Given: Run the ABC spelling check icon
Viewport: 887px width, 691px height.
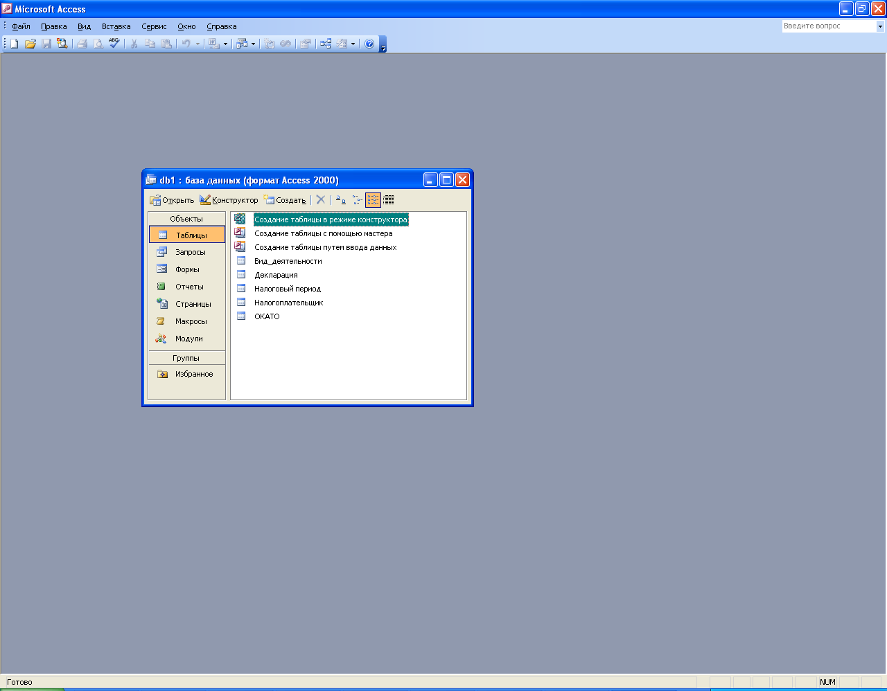Looking at the screenshot, I should [114, 44].
